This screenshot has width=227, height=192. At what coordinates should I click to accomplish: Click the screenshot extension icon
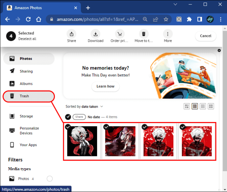[179, 19]
